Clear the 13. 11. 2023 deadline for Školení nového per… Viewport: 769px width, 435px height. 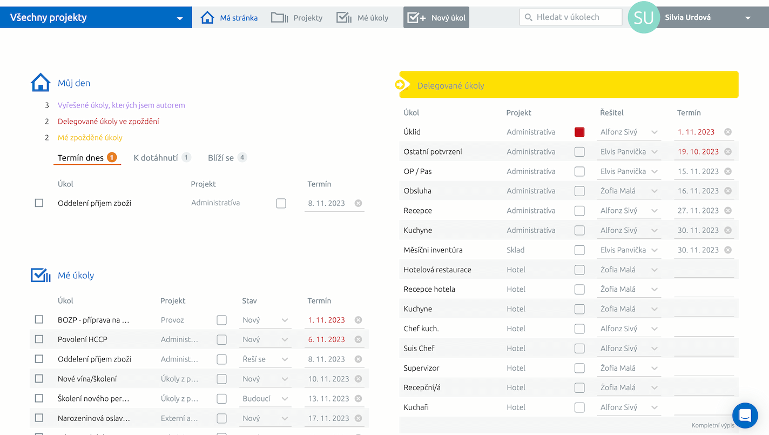pyautogui.click(x=358, y=399)
